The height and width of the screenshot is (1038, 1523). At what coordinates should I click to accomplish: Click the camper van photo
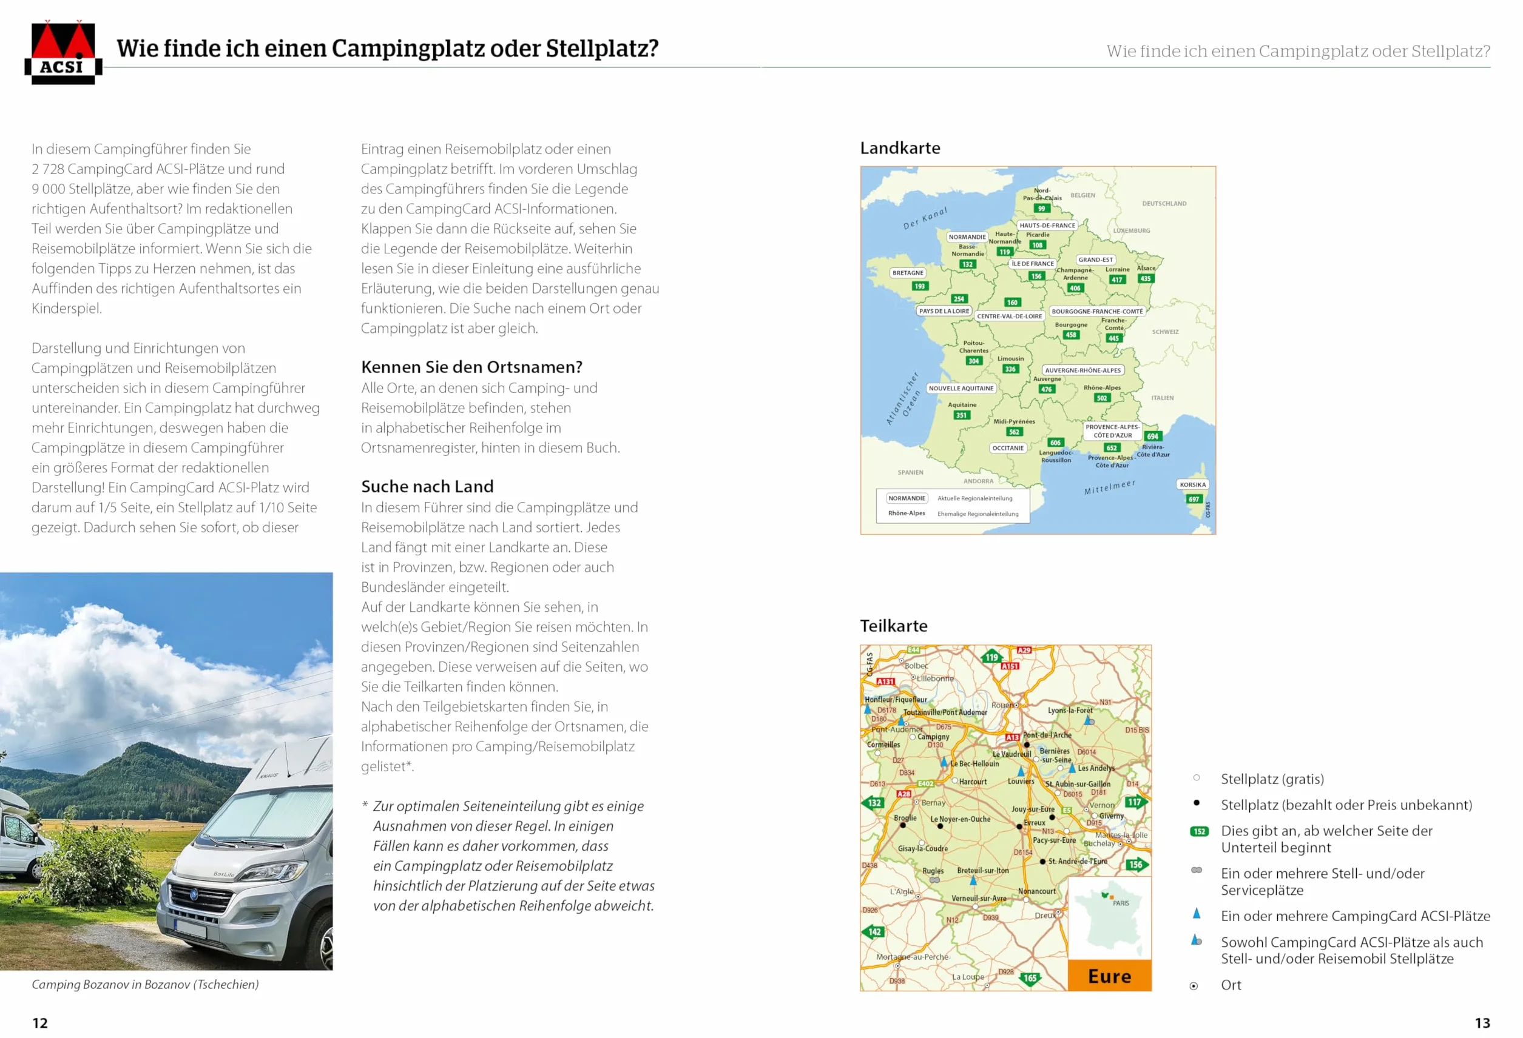click(166, 771)
